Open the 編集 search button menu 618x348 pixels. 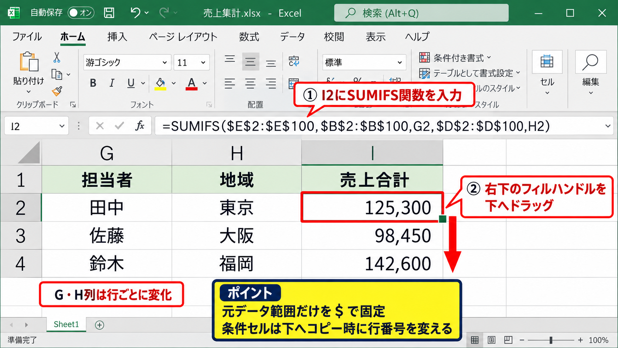(591, 73)
